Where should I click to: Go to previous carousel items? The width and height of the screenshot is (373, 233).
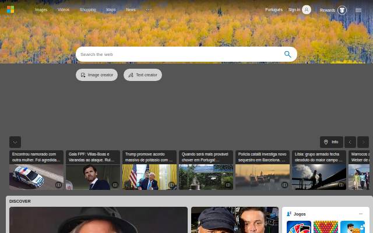click(350, 142)
